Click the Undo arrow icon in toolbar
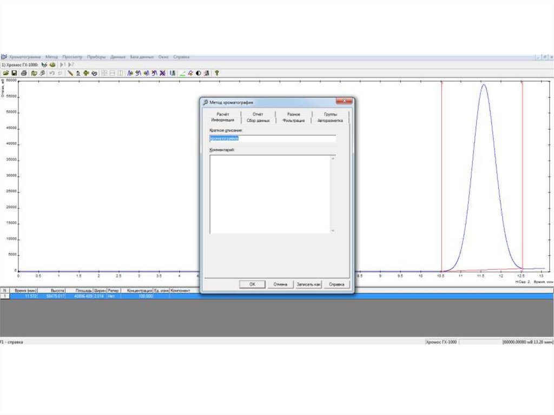554x415 pixels. tap(51, 73)
